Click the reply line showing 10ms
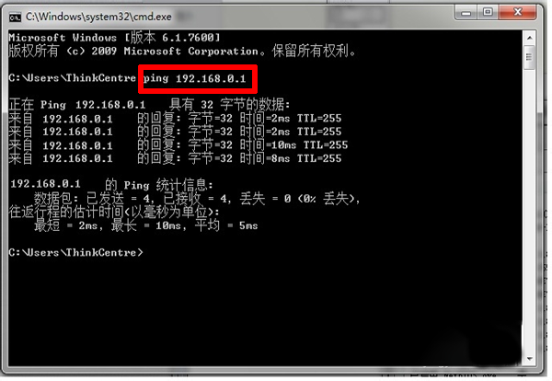The image size is (552, 381). click(177, 144)
